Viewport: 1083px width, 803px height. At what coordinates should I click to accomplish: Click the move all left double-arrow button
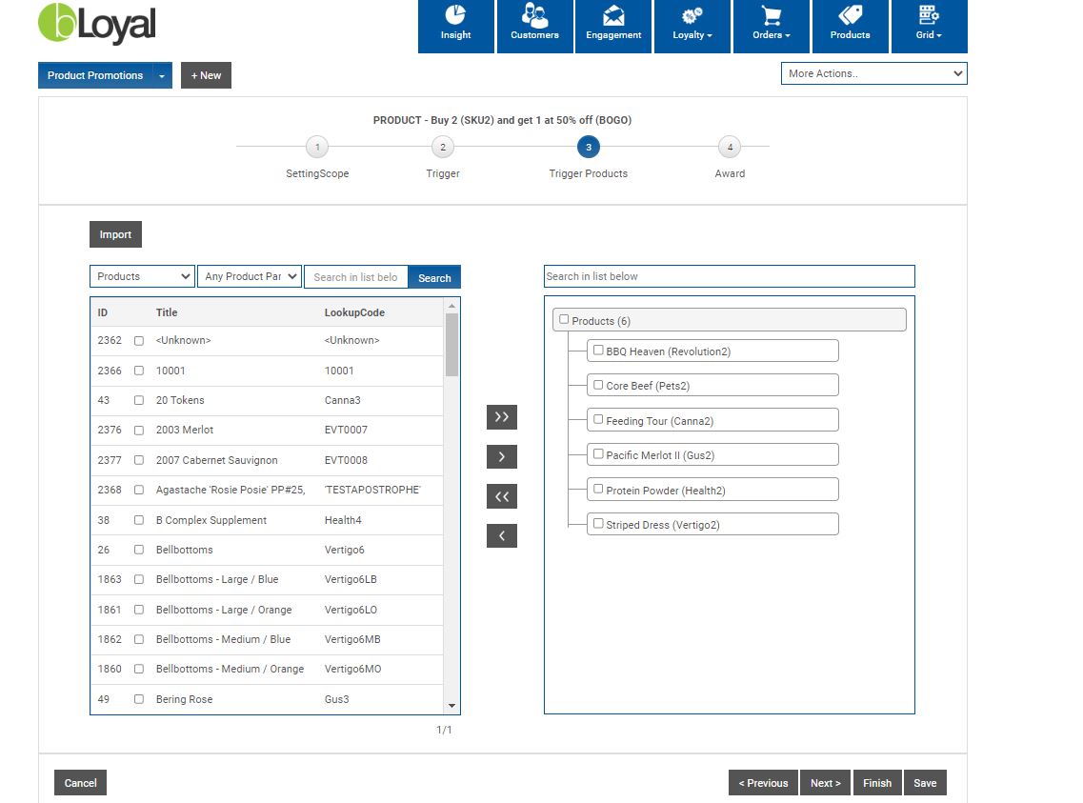(x=501, y=496)
